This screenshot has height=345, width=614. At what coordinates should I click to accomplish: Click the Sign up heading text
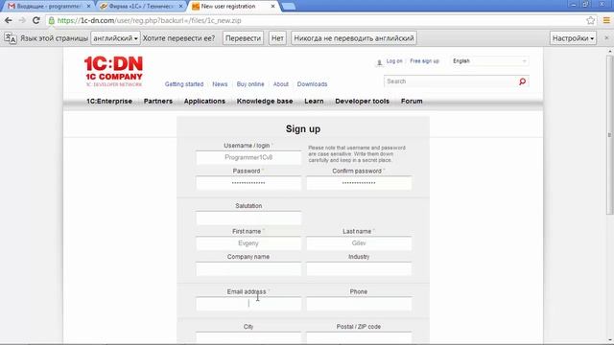click(x=303, y=129)
